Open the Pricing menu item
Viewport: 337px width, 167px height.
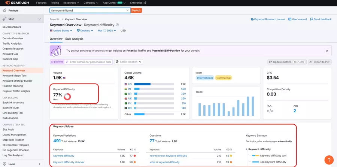[x=55, y=3]
